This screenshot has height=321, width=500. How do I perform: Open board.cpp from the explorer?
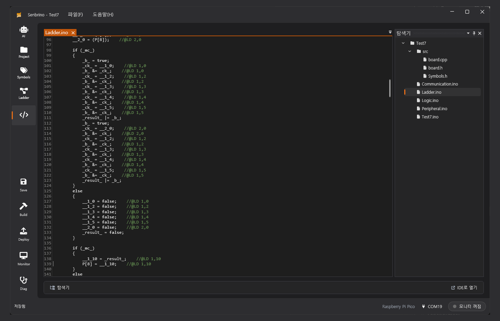(437, 60)
